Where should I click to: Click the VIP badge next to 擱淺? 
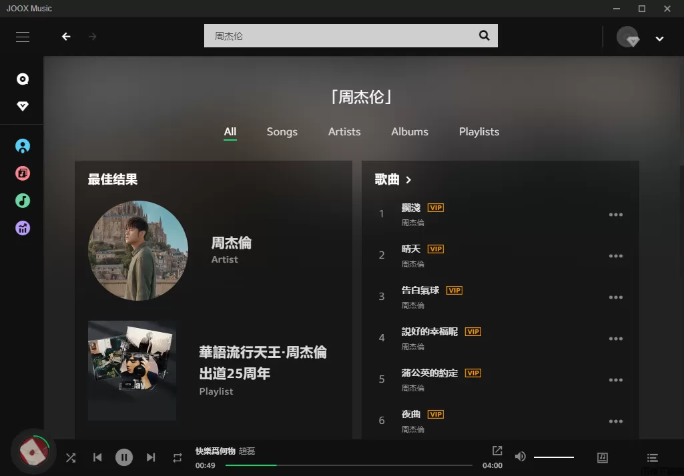436,208
